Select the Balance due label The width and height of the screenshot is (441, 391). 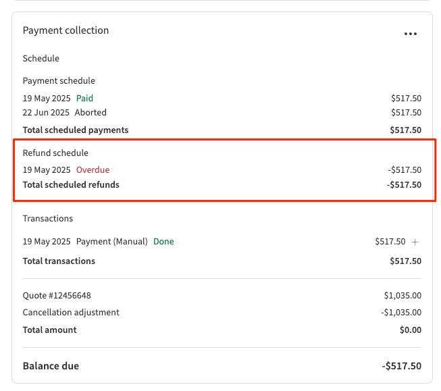51,366
